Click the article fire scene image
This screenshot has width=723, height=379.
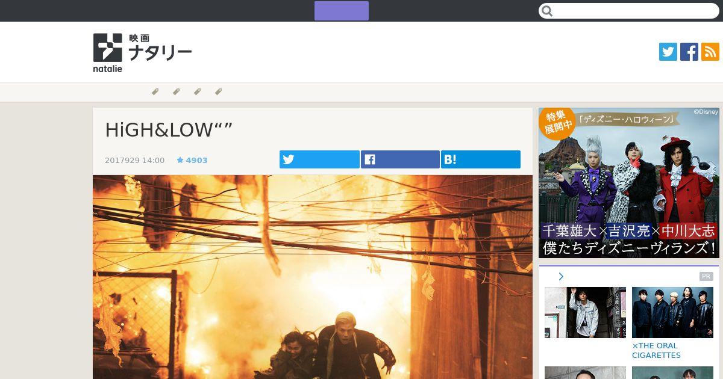coord(313,277)
